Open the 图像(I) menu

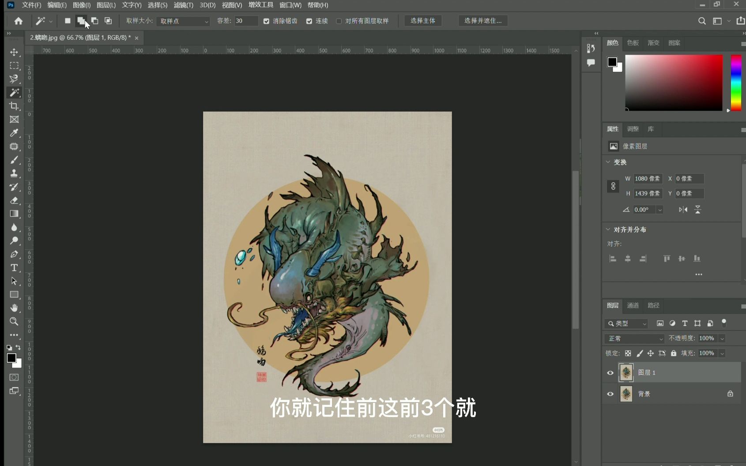(82, 5)
